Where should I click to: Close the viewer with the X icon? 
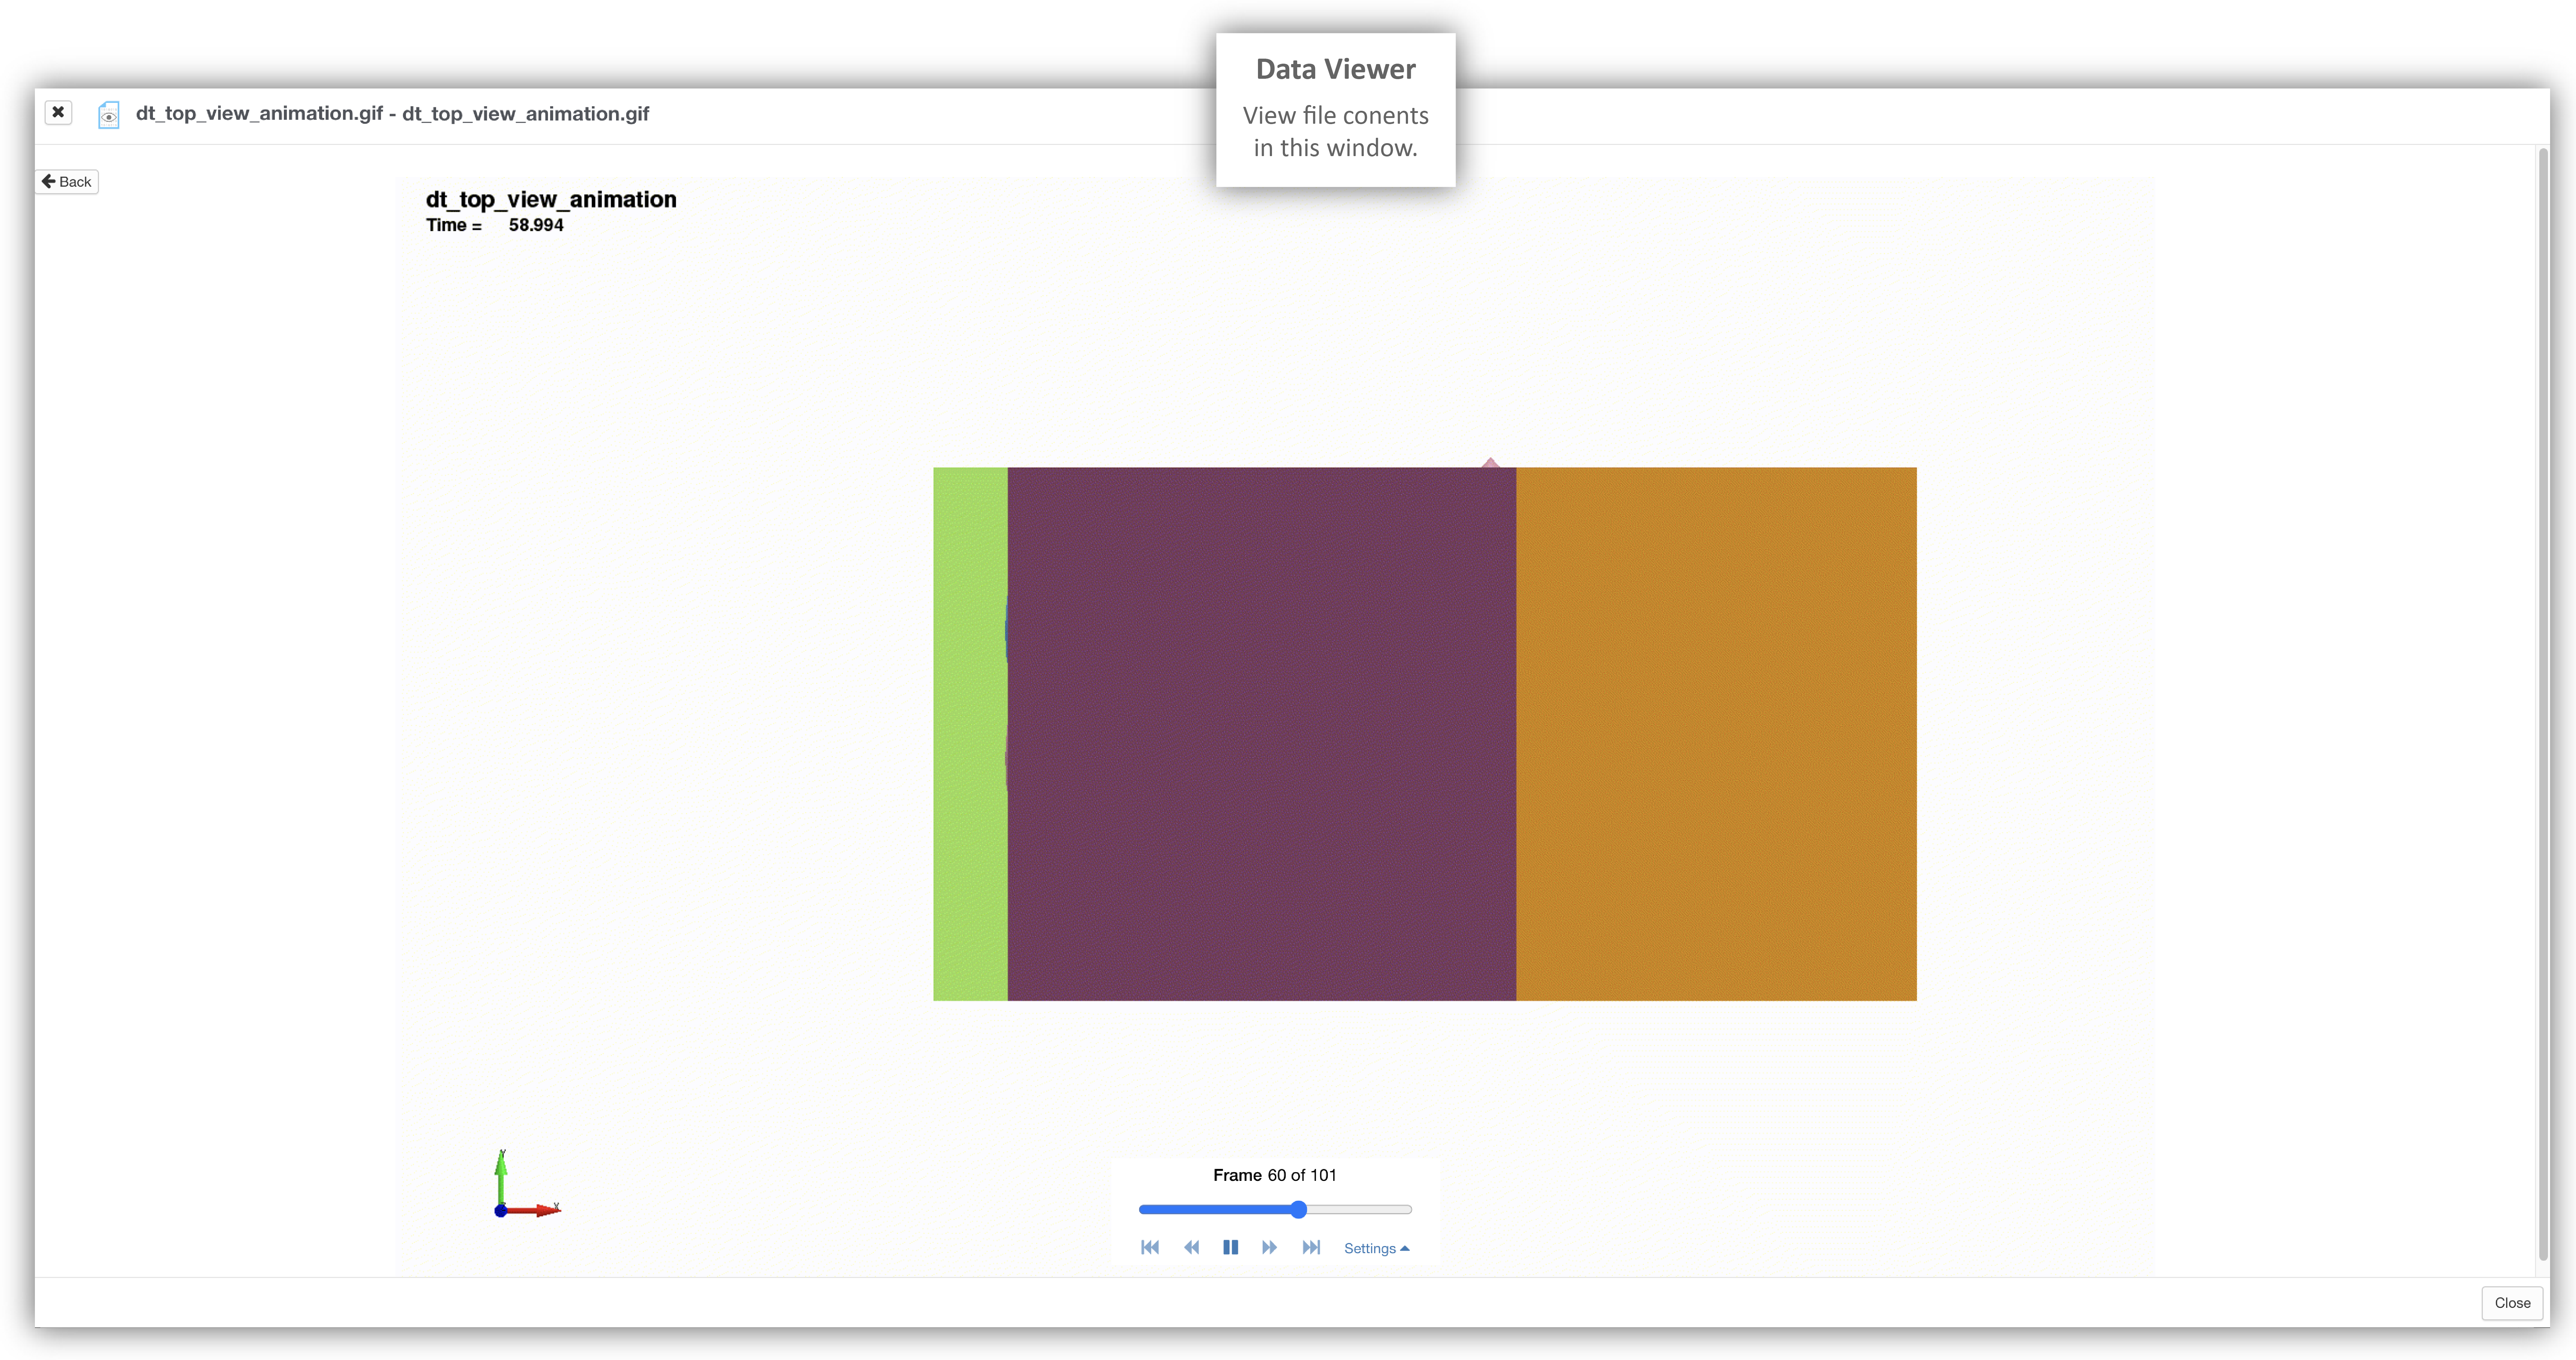click(58, 112)
